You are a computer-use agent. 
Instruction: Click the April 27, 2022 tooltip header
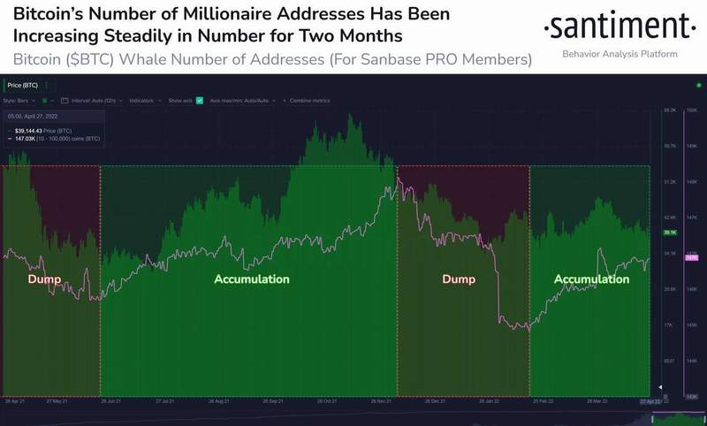point(33,117)
